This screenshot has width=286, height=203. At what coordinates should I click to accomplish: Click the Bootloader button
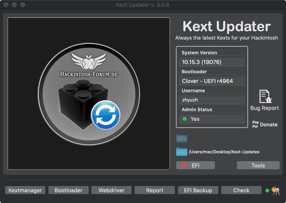68,190
